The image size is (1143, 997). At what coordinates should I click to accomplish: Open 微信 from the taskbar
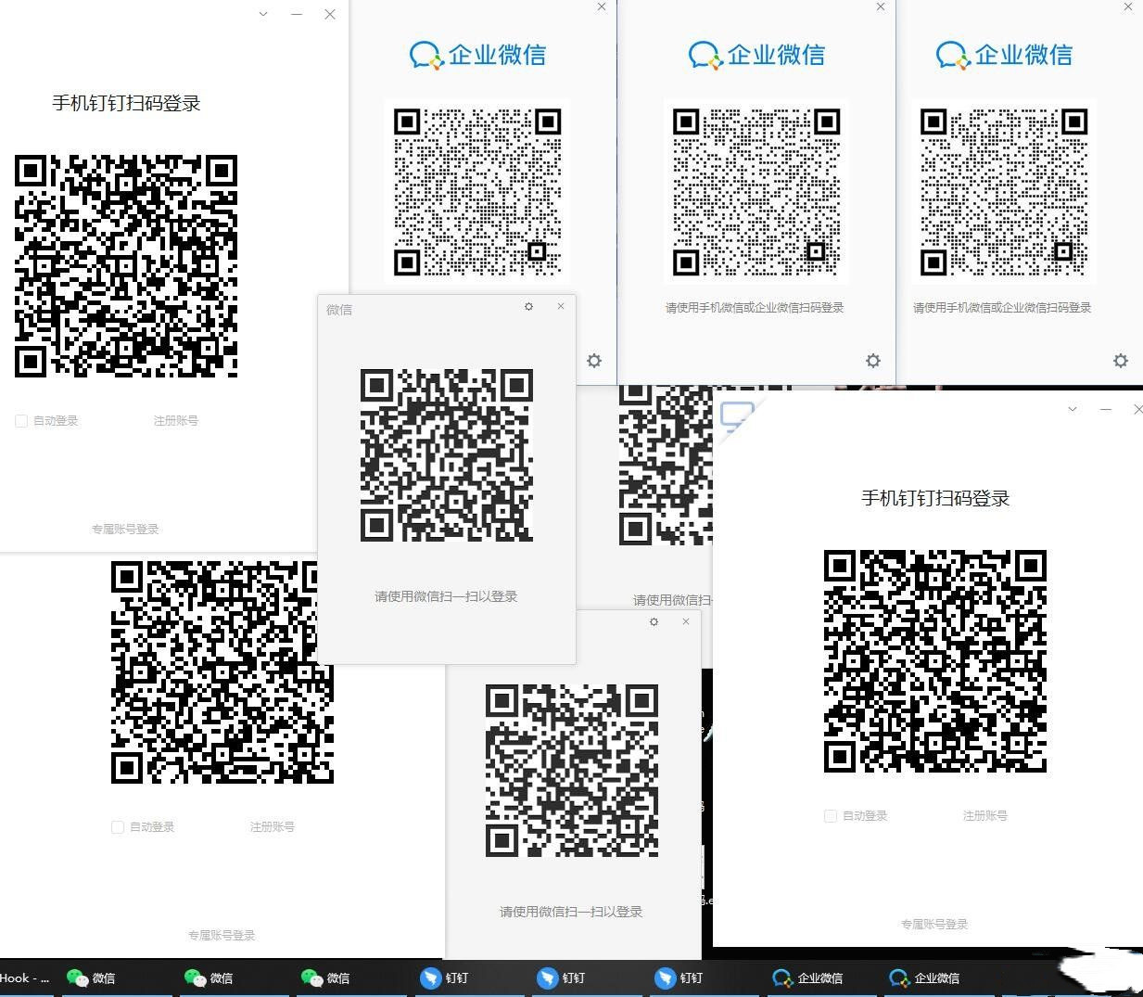click(x=90, y=978)
